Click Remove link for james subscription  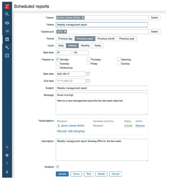pos(140,126)
